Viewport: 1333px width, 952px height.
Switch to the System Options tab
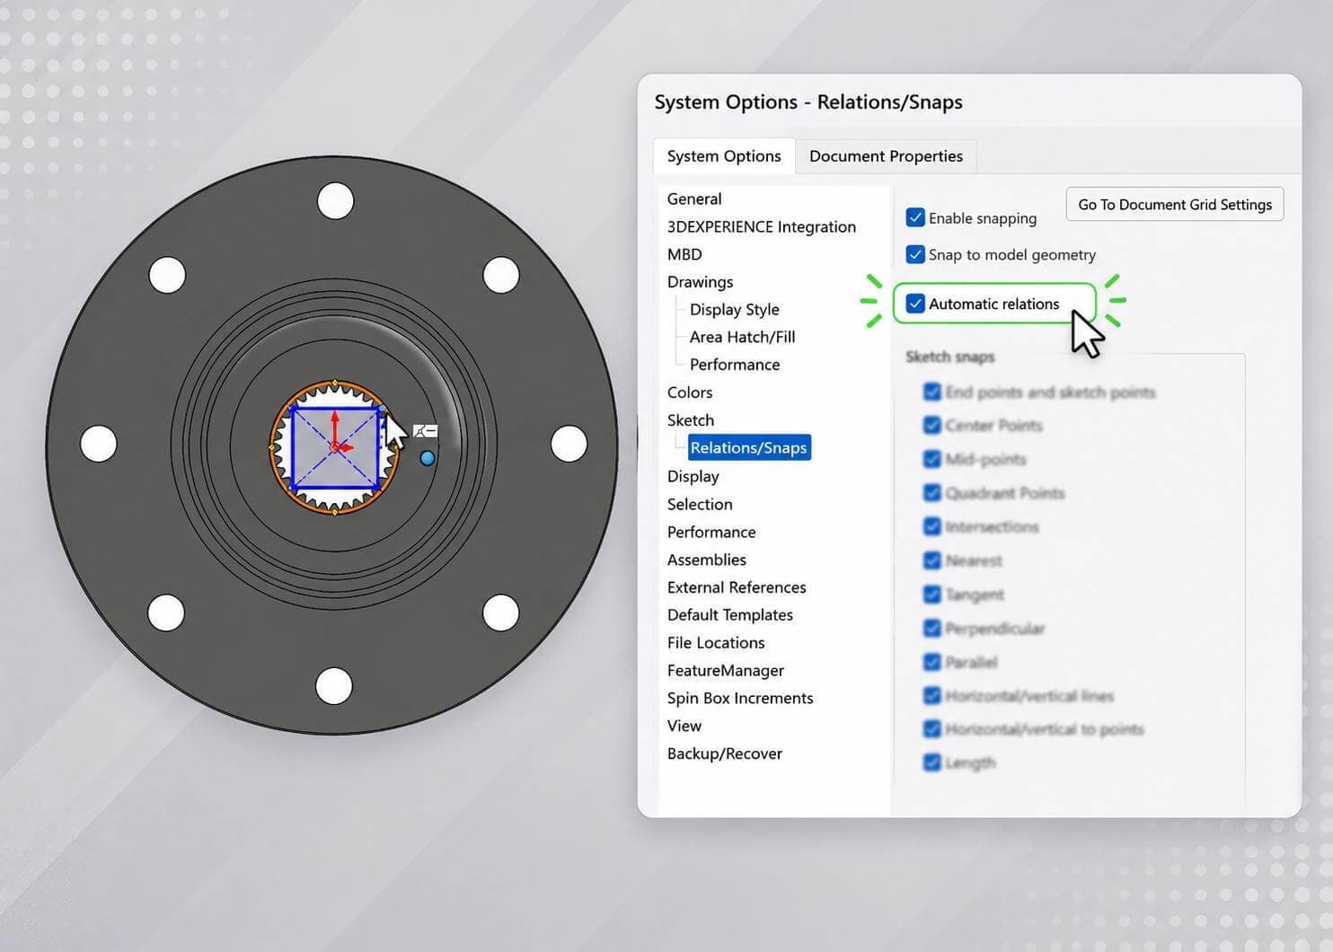point(724,156)
